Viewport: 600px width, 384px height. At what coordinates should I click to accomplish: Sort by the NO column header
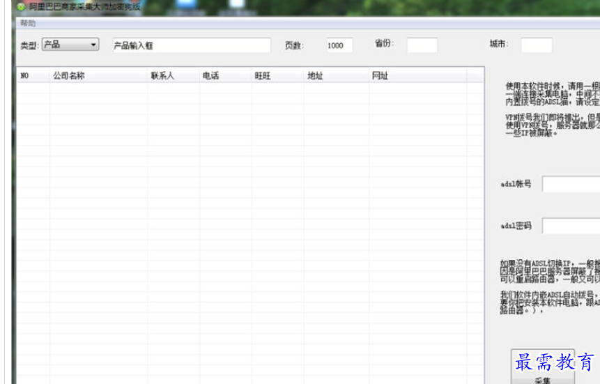coord(33,75)
